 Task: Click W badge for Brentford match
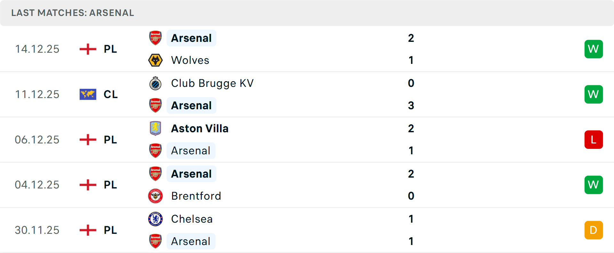594,185
